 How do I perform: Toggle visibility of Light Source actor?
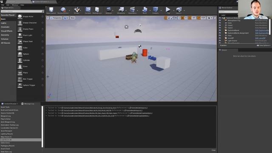220,41
